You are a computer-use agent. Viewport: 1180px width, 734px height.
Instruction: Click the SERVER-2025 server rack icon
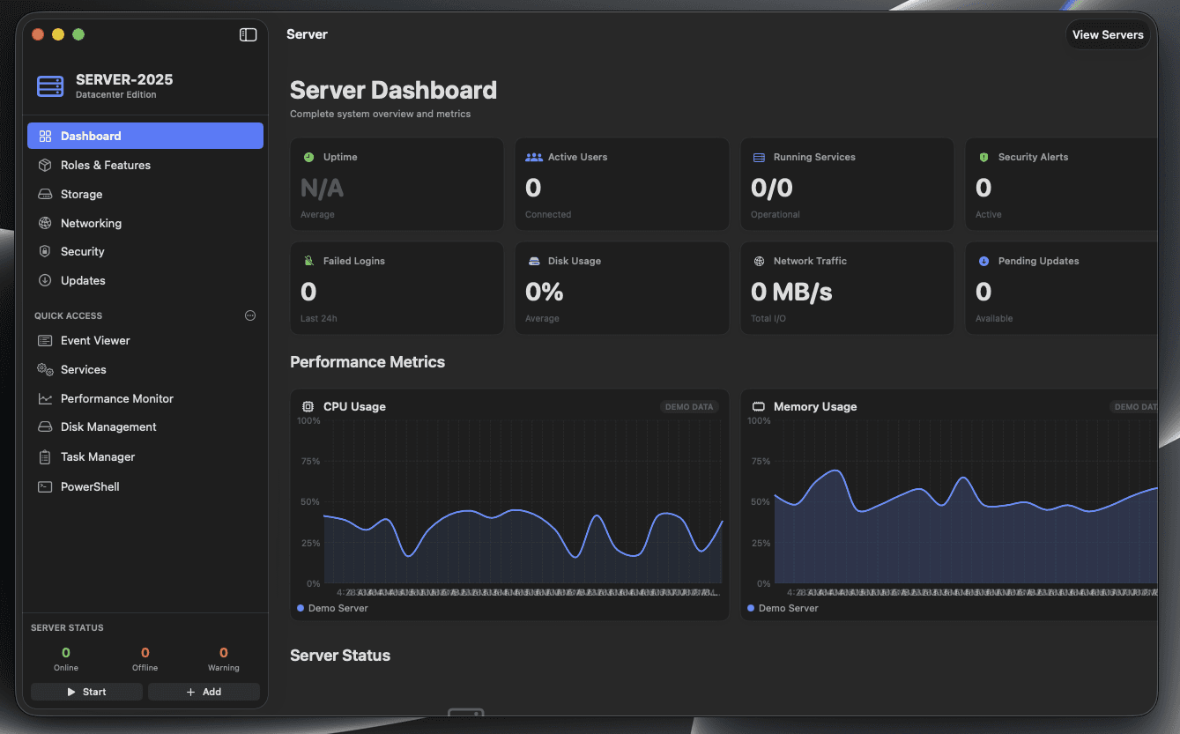coord(50,86)
